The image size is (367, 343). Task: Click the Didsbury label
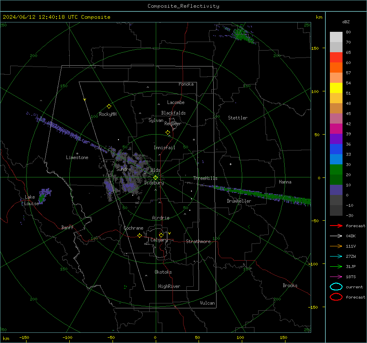click(154, 183)
